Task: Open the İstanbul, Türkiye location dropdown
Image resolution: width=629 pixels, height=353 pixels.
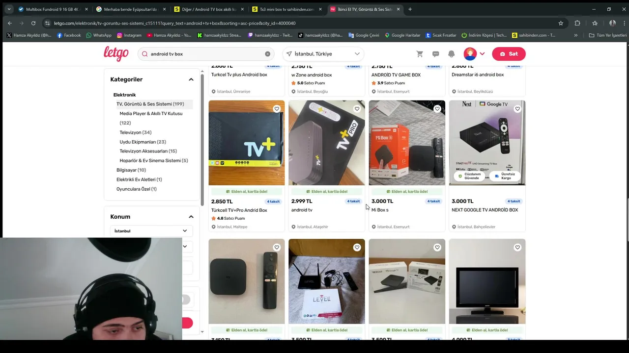Action: pos(323,54)
